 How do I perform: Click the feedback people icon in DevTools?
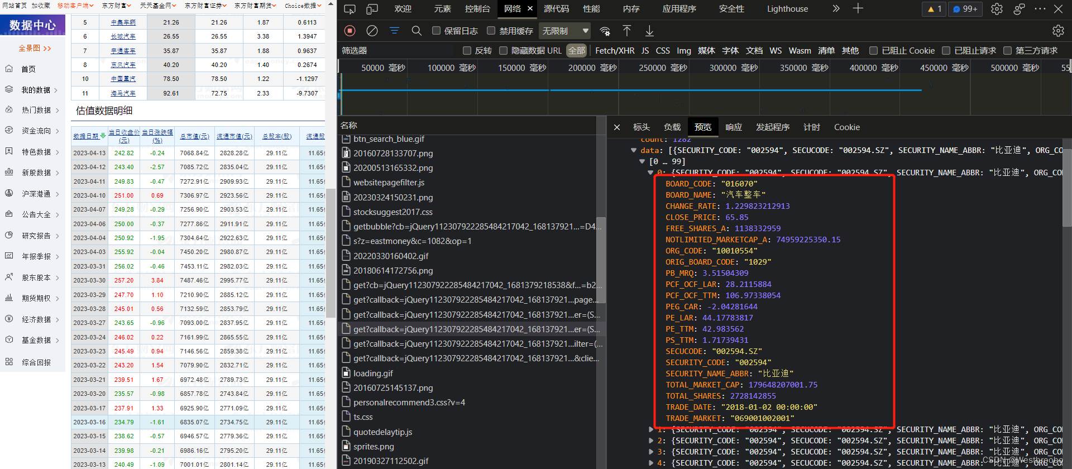click(1019, 9)
